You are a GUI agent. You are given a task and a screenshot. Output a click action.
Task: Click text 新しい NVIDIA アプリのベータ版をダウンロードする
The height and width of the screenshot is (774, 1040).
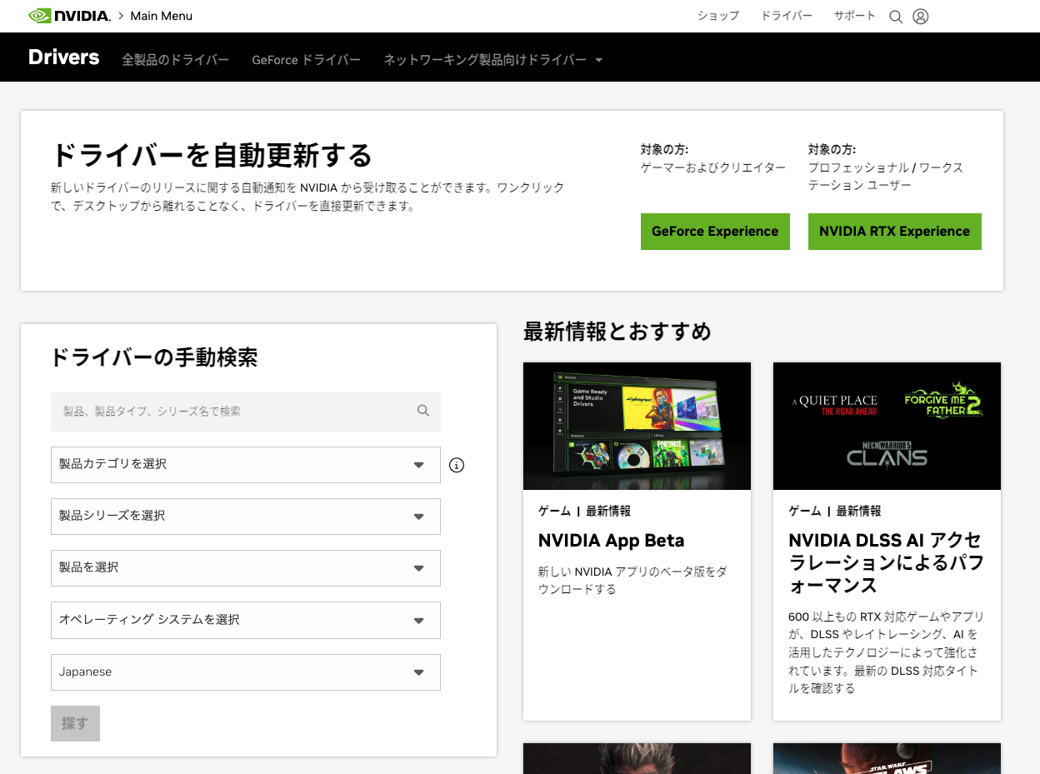[632, 581]
